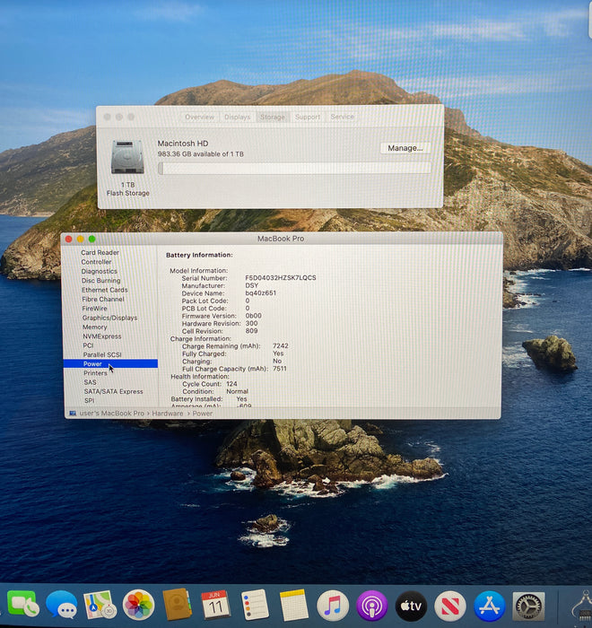592x628 pixels.
Task: Select SAS in the sidebar
Action: click(x=90, y=382)
